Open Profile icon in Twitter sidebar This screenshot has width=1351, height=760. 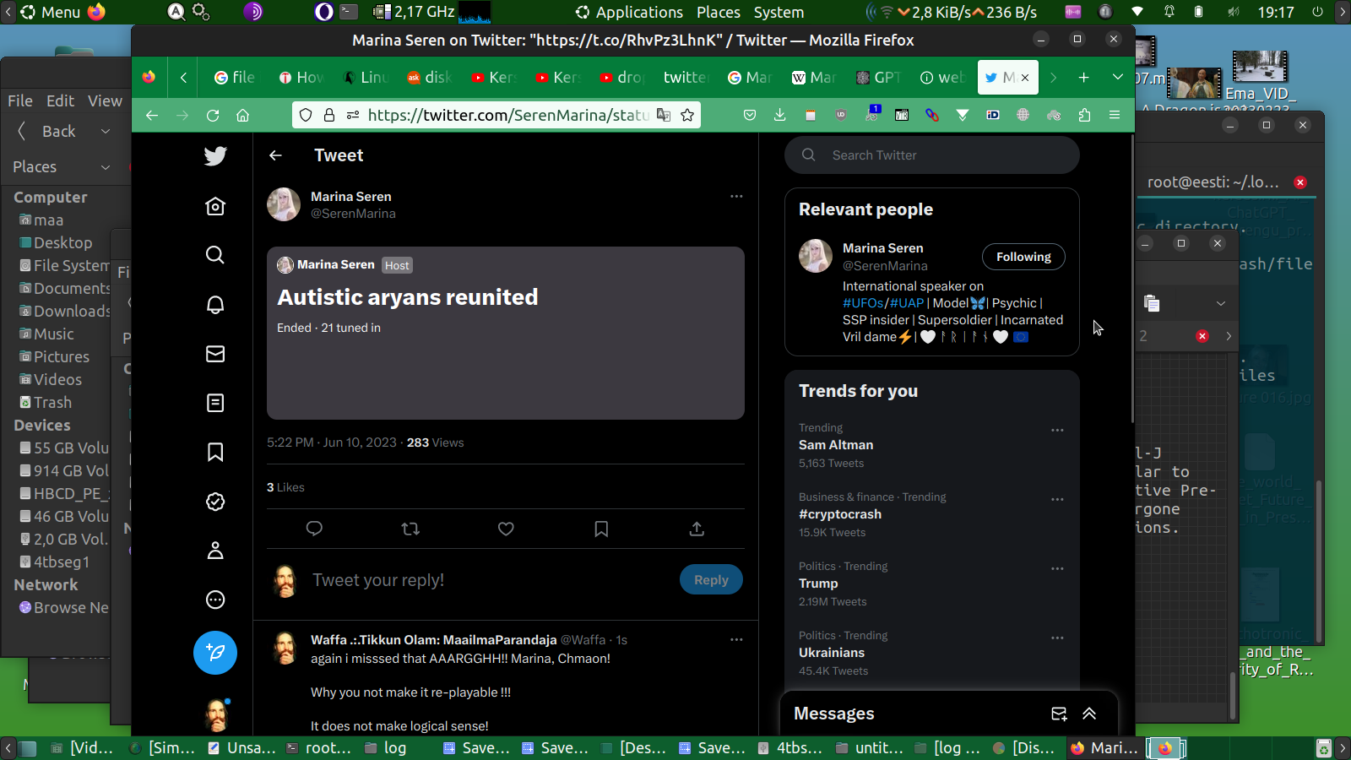[215, 551]
